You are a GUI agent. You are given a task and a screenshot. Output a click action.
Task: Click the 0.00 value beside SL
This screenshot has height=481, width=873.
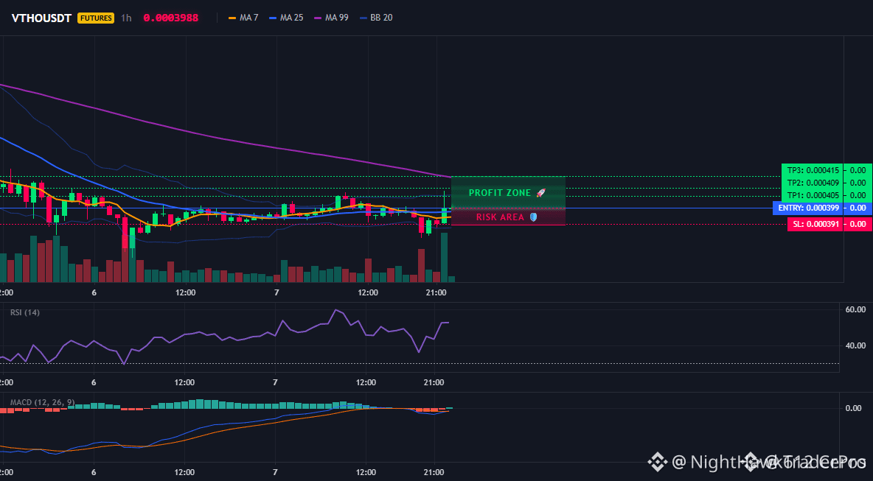coord(858,224)
